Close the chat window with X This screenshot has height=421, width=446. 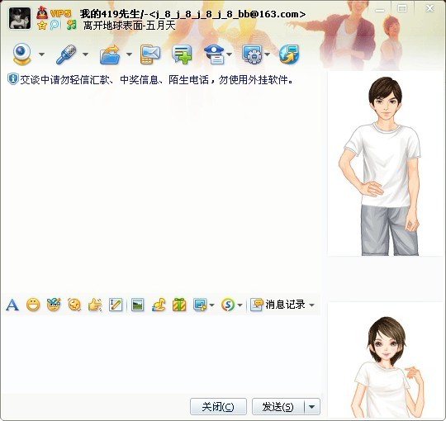click(x=429, y=8)
